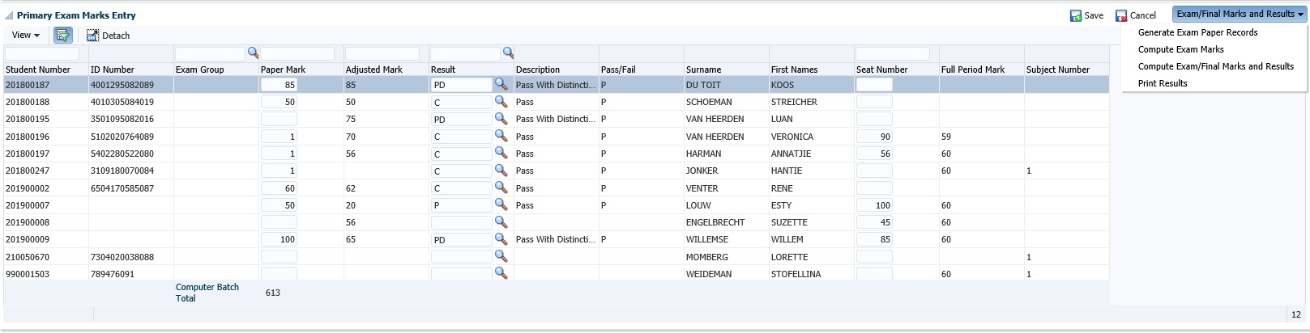Open the Exam Group filter search icon

point(253,53)
